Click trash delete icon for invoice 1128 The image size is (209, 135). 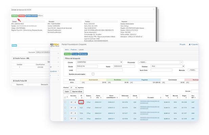75,102
